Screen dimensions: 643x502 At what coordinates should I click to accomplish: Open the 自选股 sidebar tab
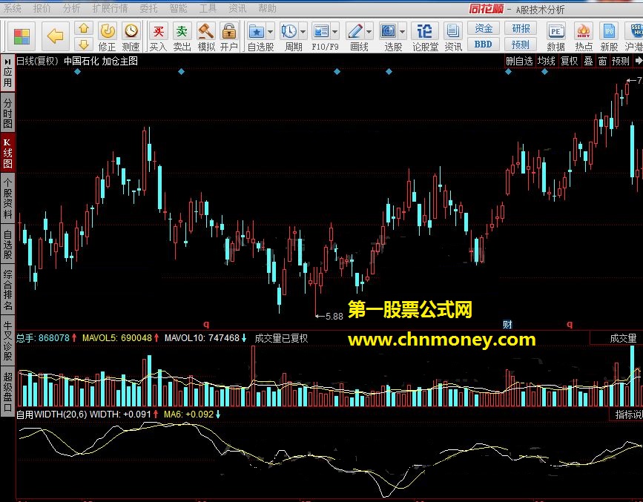[x=7, y=245]
